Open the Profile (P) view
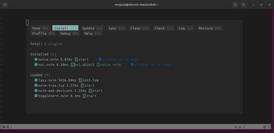274x133 pixels. (43, 33)
